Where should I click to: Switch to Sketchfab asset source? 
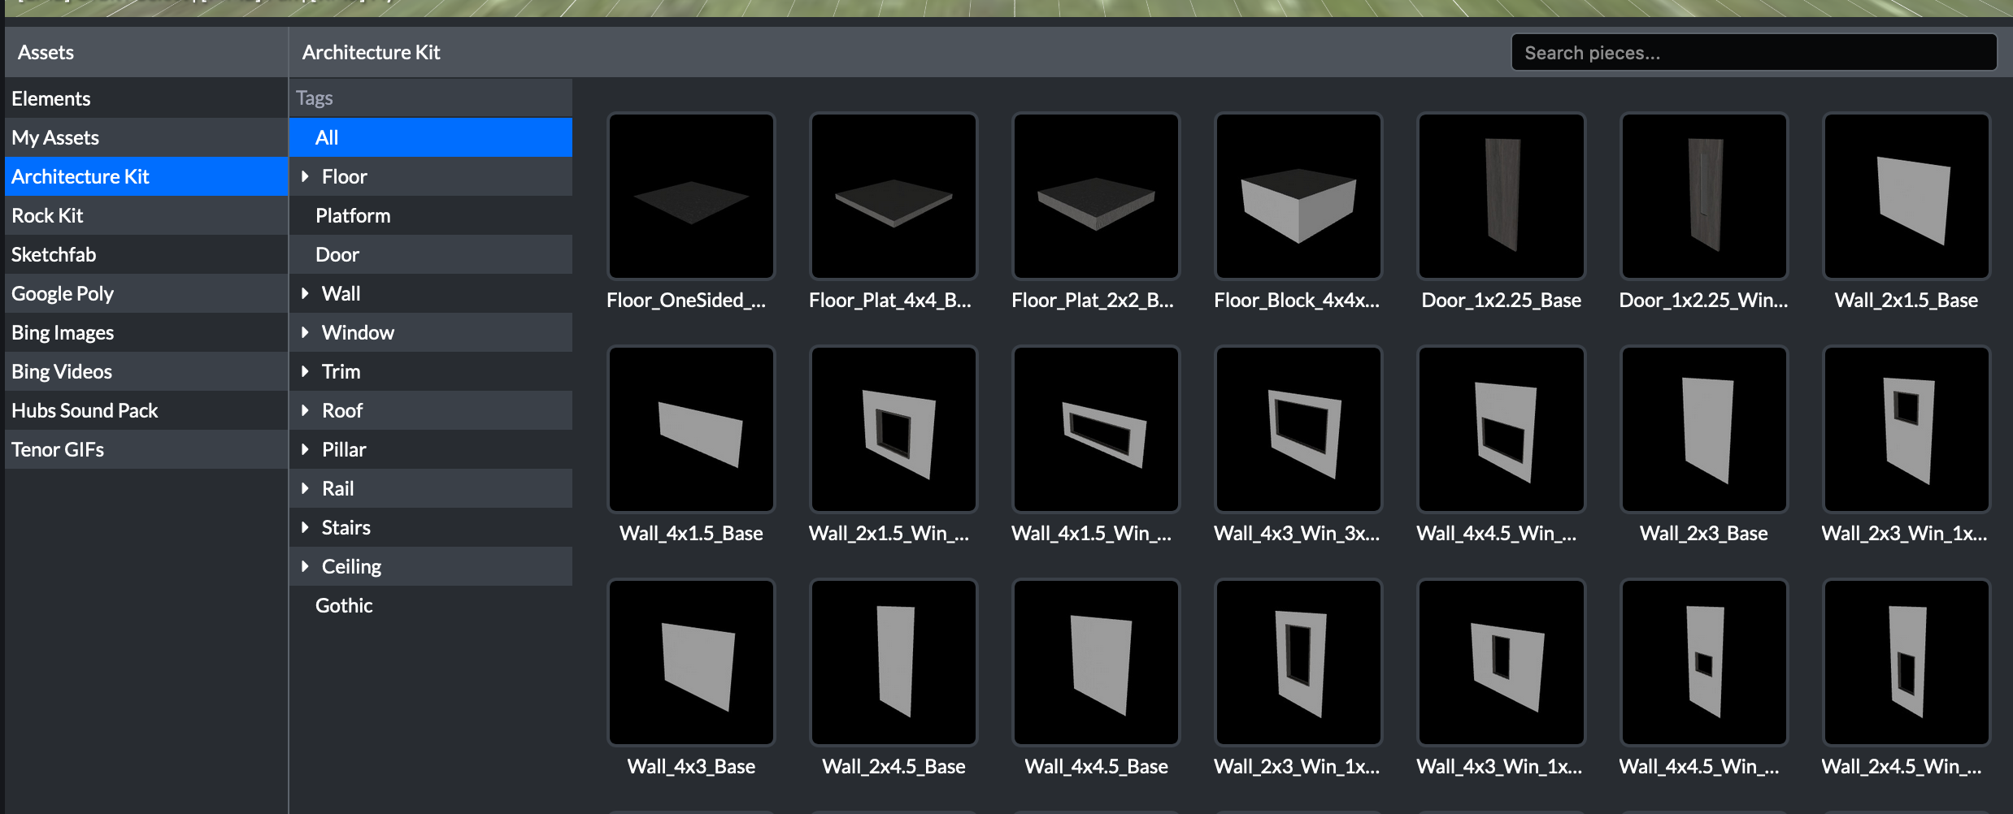click(x=54, y=254)
